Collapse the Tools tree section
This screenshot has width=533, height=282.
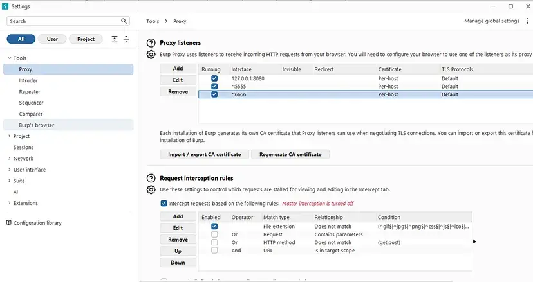[9, 58]
